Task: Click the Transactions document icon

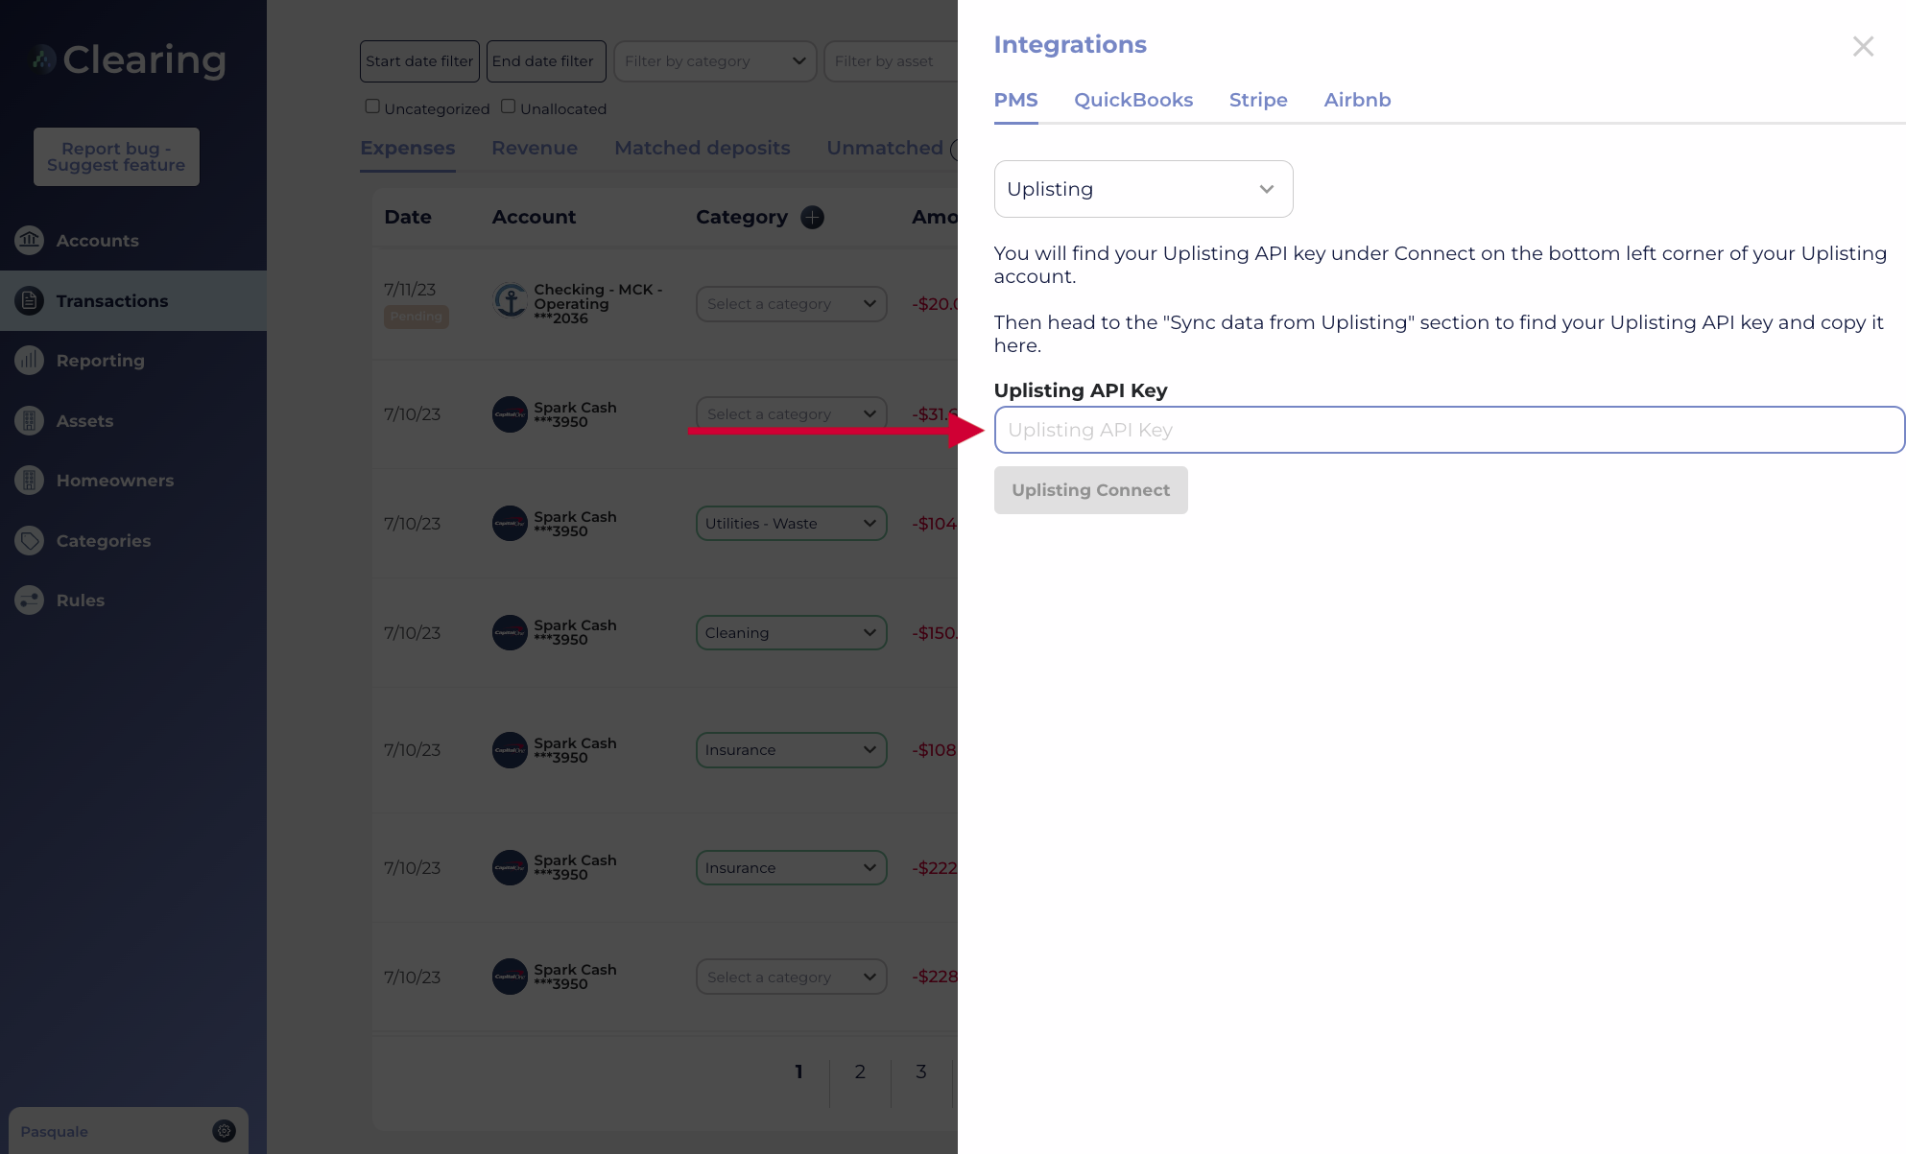Action: 30,300
